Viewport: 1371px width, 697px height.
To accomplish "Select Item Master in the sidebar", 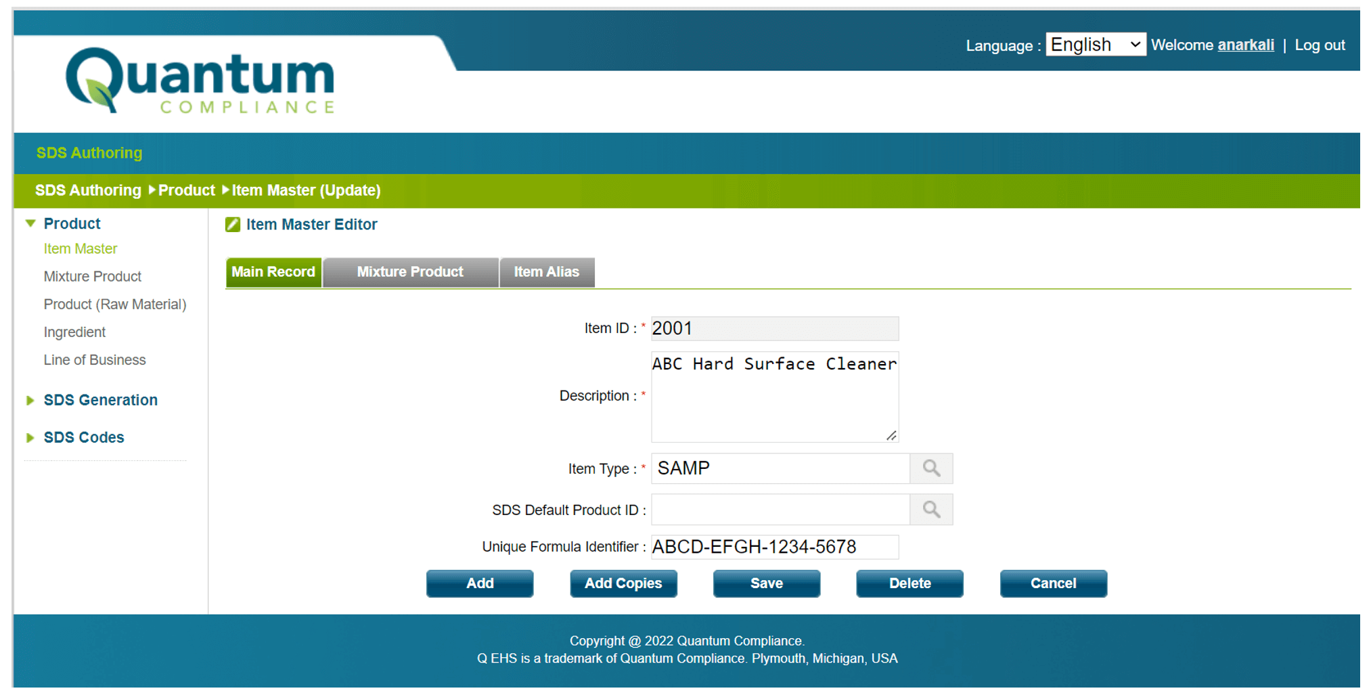I will (81, 248).
